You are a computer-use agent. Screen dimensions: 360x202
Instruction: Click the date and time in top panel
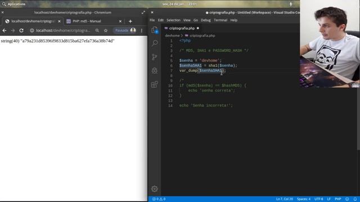pyautogui.click(x=179, y=4)
